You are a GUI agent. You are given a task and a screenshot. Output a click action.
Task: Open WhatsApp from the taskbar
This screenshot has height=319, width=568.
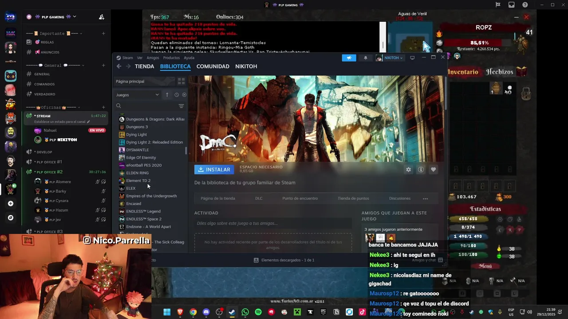click(245, 312)
